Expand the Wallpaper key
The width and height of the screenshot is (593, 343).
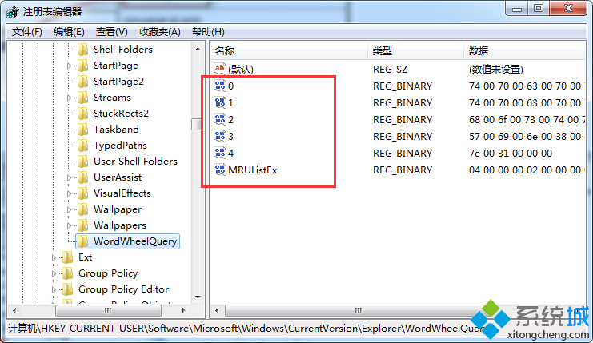pyautogui.click(x=69, y=209)
